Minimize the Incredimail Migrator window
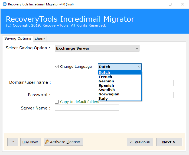Image resolution: width=189 pixels, height=155 pixels. point(158,4)
